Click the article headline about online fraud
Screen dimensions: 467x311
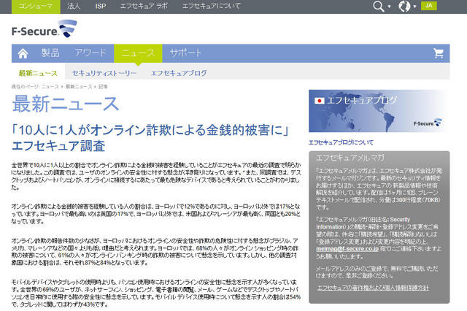click(150, 138)
